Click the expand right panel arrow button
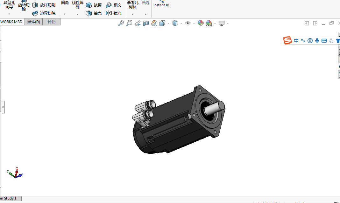Screen dimensions: 340x203 click(315, 23)
